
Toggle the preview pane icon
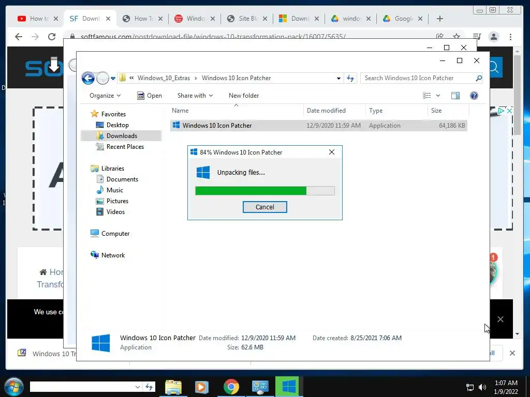(455, 96)
